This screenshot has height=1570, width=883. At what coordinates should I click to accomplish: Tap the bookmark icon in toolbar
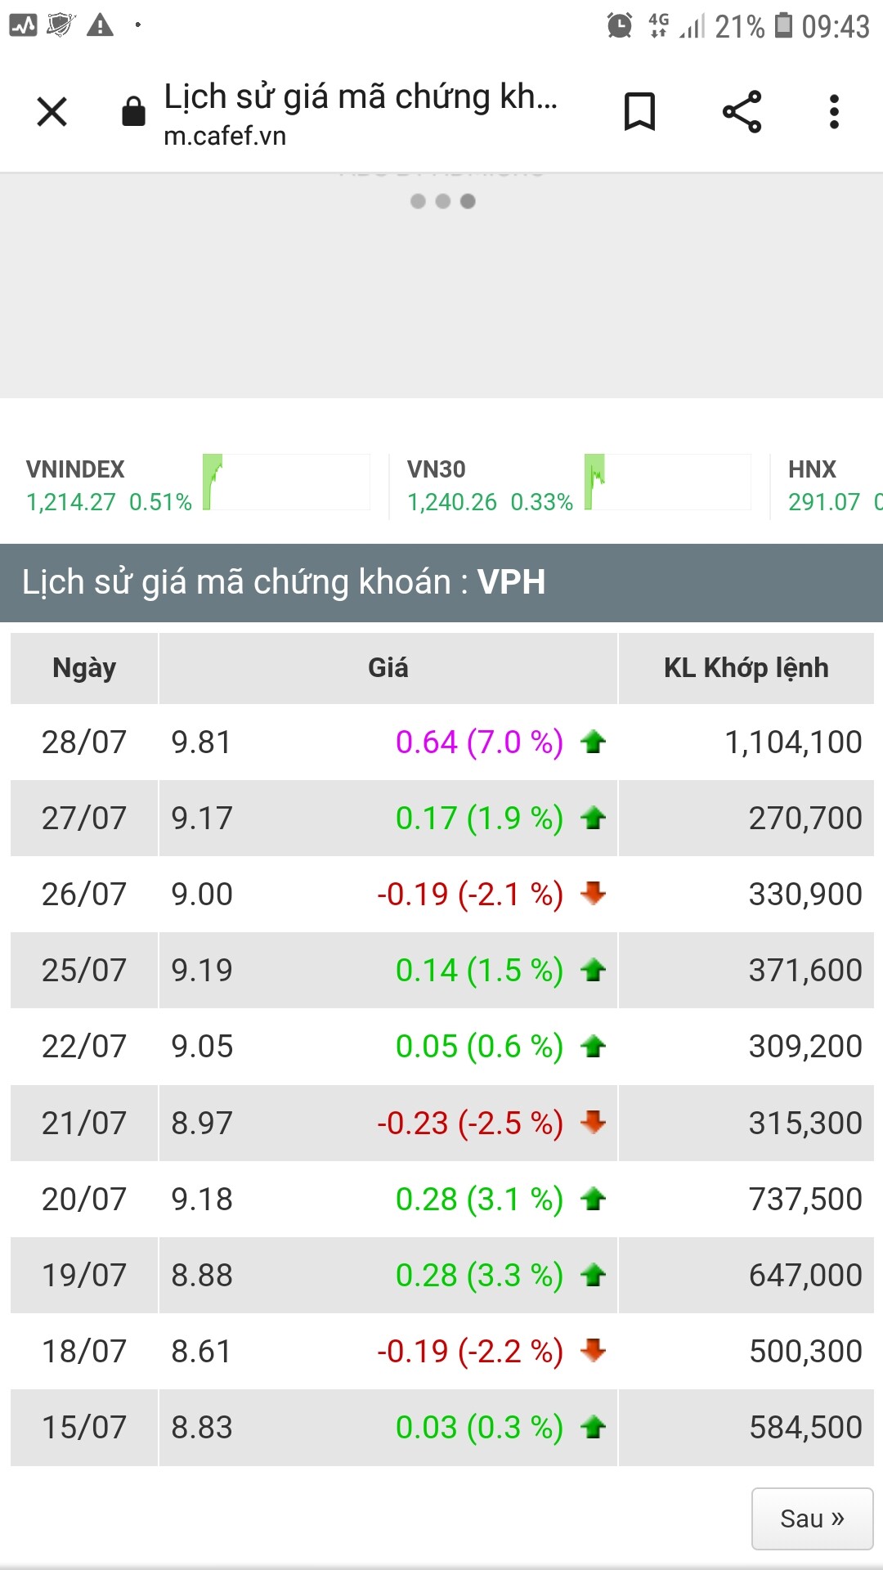tap(639, 112)
